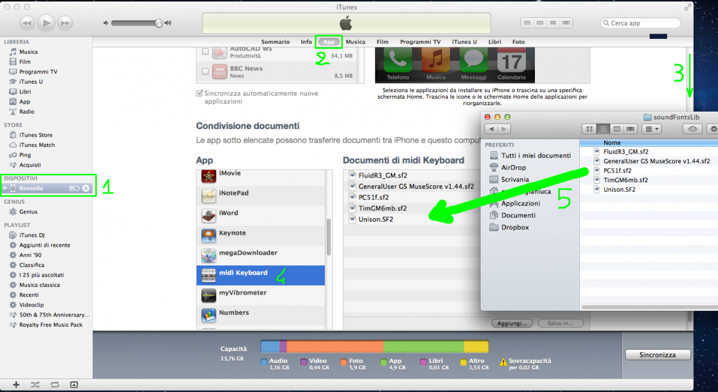
Task: Switch Finder to column view
Action: coord(617,129)
